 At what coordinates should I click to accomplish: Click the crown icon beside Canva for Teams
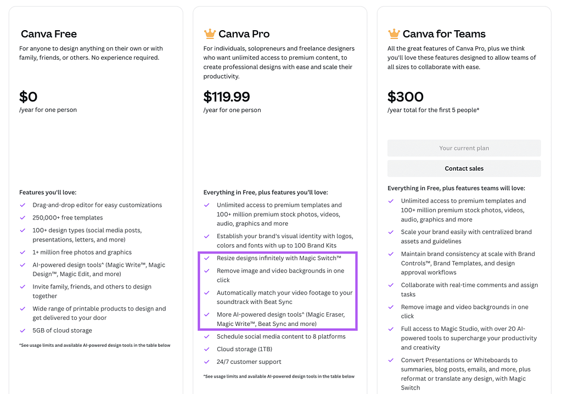point(394,34)
